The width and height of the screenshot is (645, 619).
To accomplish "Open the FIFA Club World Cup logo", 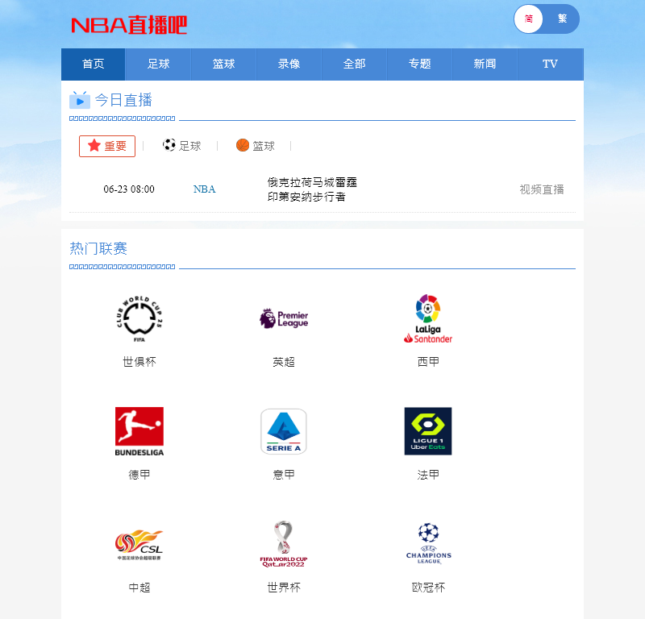I will coord(139,318).
